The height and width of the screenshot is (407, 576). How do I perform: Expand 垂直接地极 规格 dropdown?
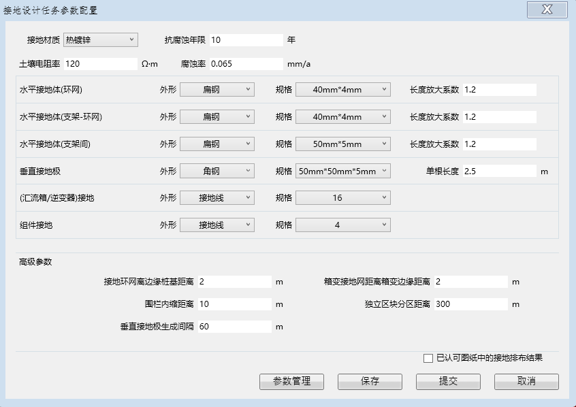click(x=343, y=172)
